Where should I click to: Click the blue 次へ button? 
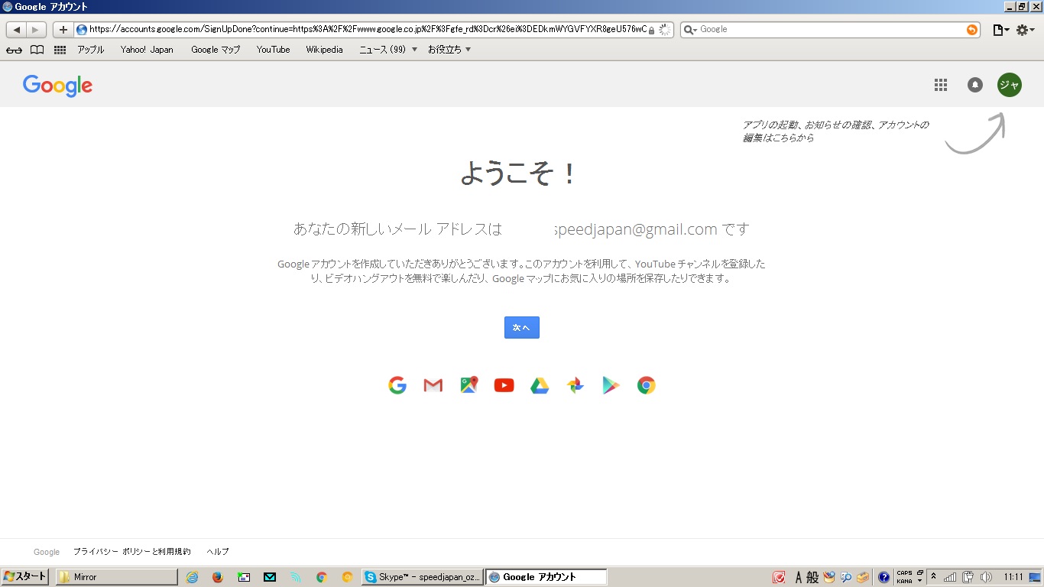click(x=522, y=327)
